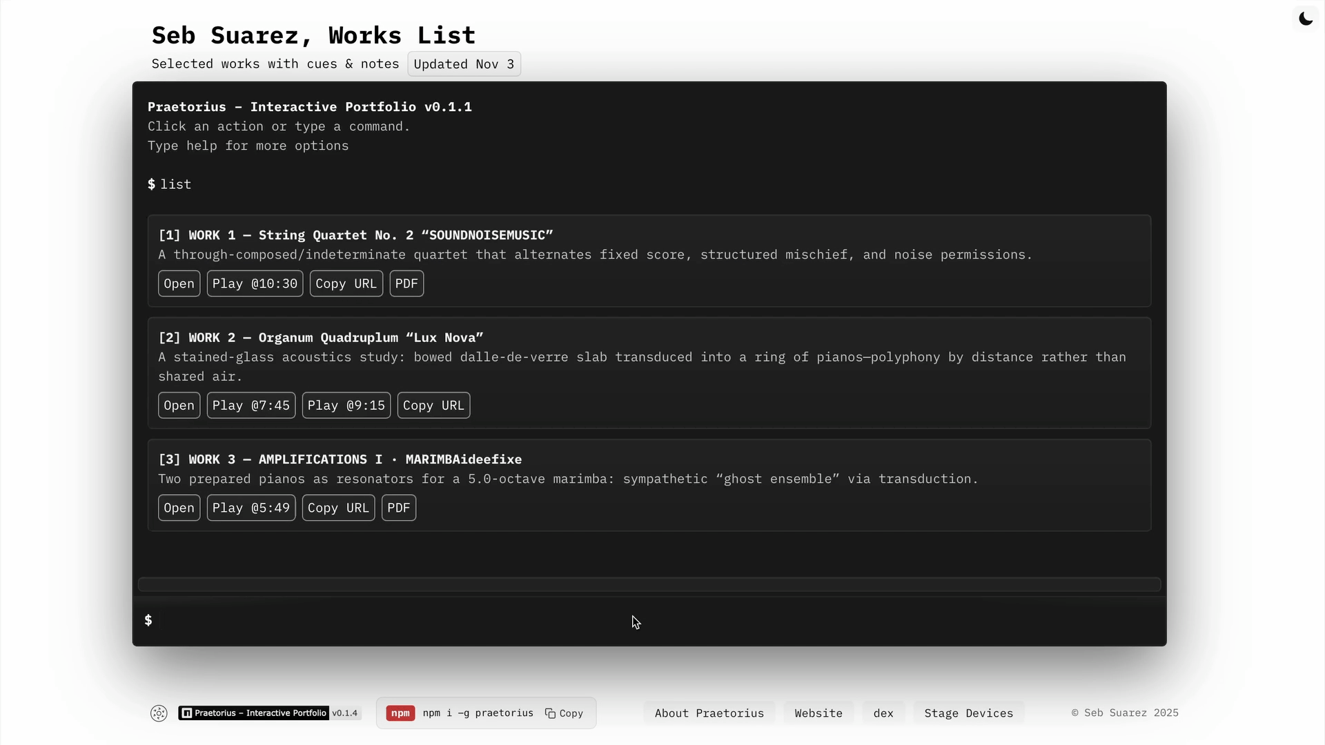Select About Praetorius in the footer
The width and height of the screenshot is (1325, 745).
(x=709, y=713)
